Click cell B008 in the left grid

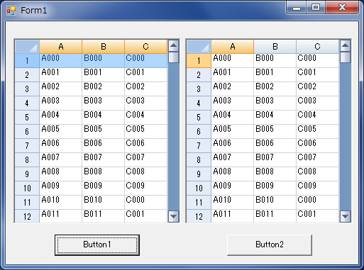coord(103,174)
